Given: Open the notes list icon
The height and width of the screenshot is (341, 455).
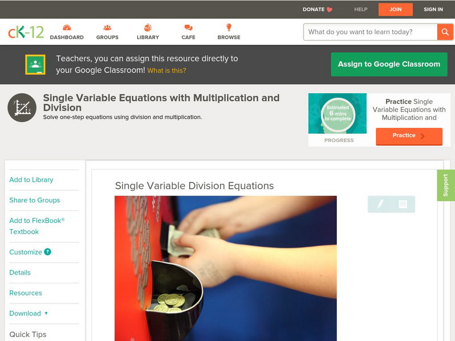Looking at the screenshot, I should tap(403, 204).
